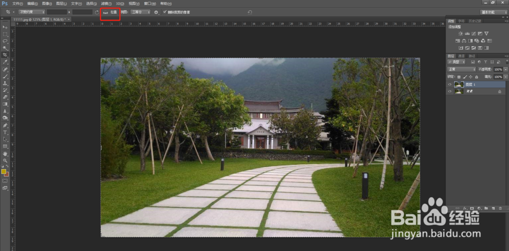509x251 pixels.
Task: Click the crop height input field
Action: pyautogui.click(x=82, y=12)
